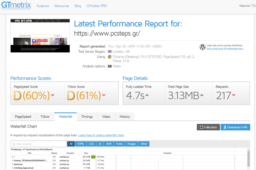Click the Chrome browser icon
The height and width of the screenshot is (170, 256).
[x=110, y=57]
